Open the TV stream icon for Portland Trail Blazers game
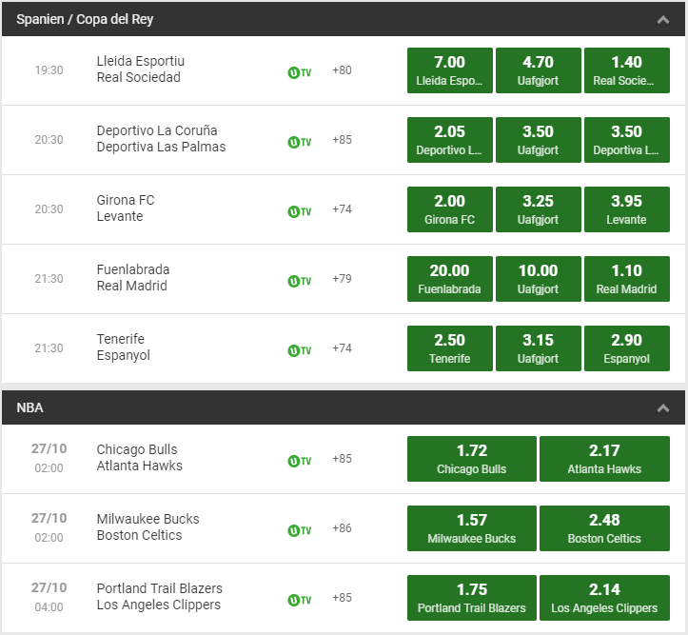The width and height of the screenshot is (688, 635). point(299,600)
